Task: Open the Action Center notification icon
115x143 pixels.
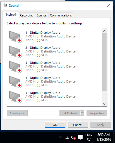Action: tap(80, 137)
